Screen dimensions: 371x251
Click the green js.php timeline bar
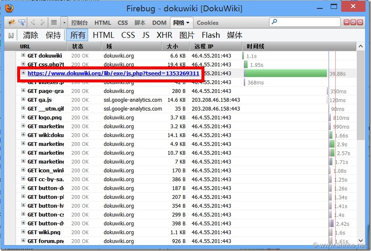pyautogui.click(x=285, y=74)
